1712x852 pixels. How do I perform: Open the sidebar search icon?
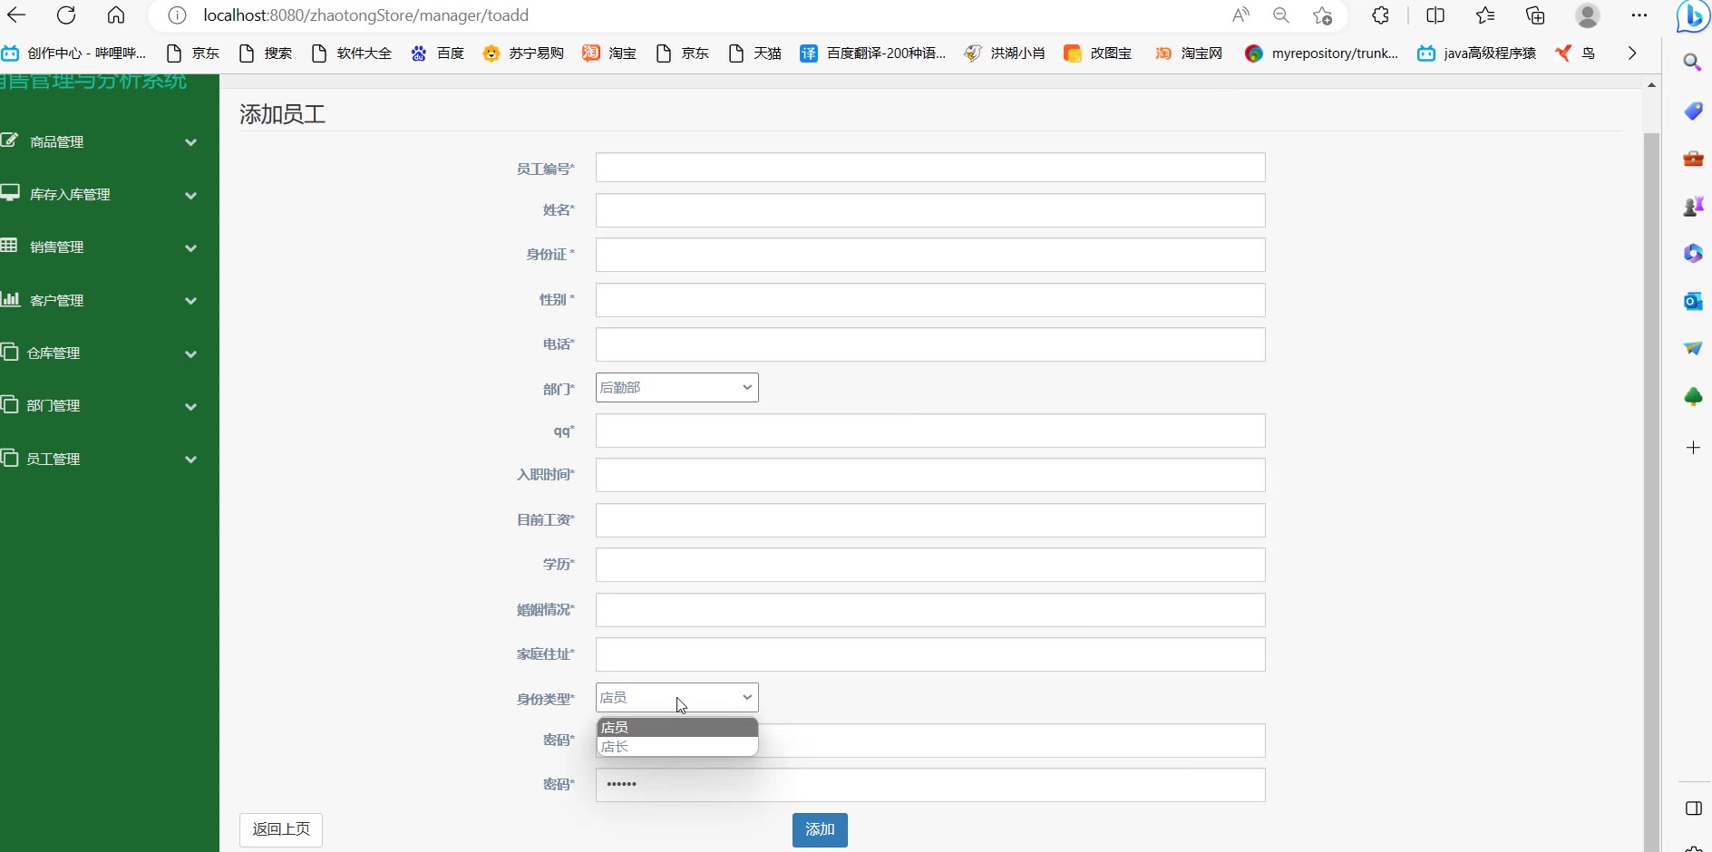pos(1693,62)
